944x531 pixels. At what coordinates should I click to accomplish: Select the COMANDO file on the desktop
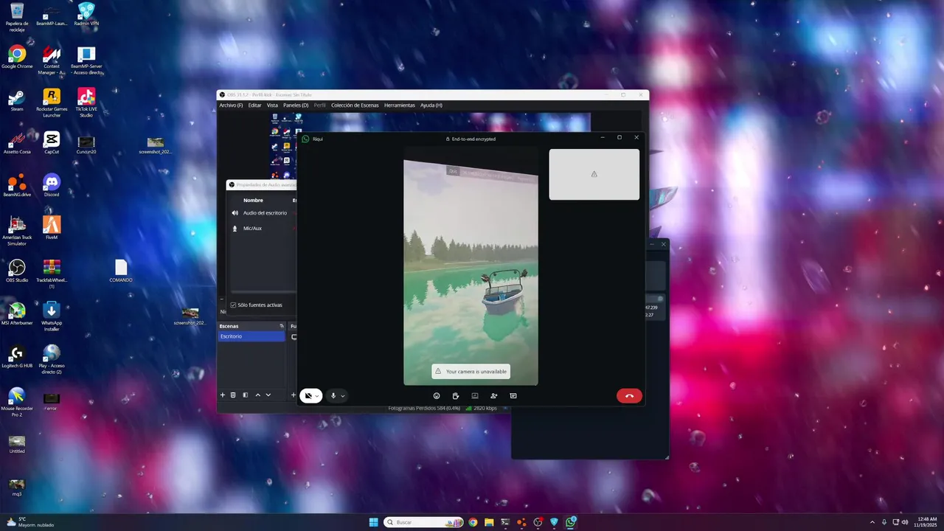click(121, 271)
